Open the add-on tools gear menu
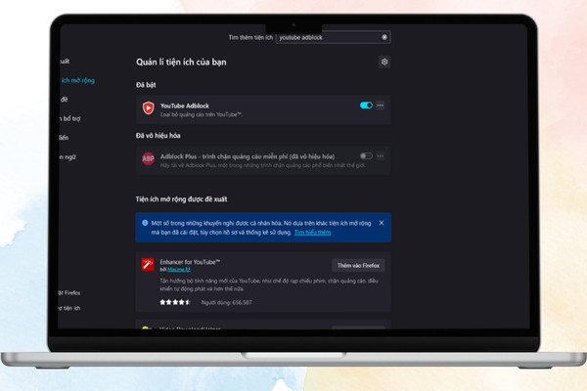This screenshot has width=587, height=391. pyautogui.click(x=384, y=62)
